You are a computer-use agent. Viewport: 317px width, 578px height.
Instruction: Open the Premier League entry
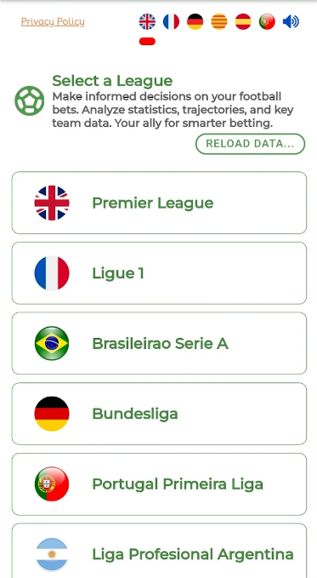[159, 203]
